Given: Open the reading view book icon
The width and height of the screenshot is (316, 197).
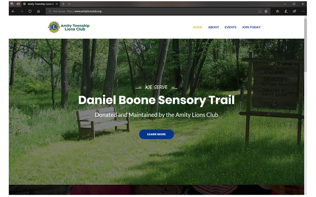Looking at the screenshot, I should click(x=260, y=11).
